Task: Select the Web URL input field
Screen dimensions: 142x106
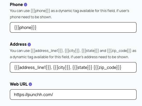Action: click(73, 95)
